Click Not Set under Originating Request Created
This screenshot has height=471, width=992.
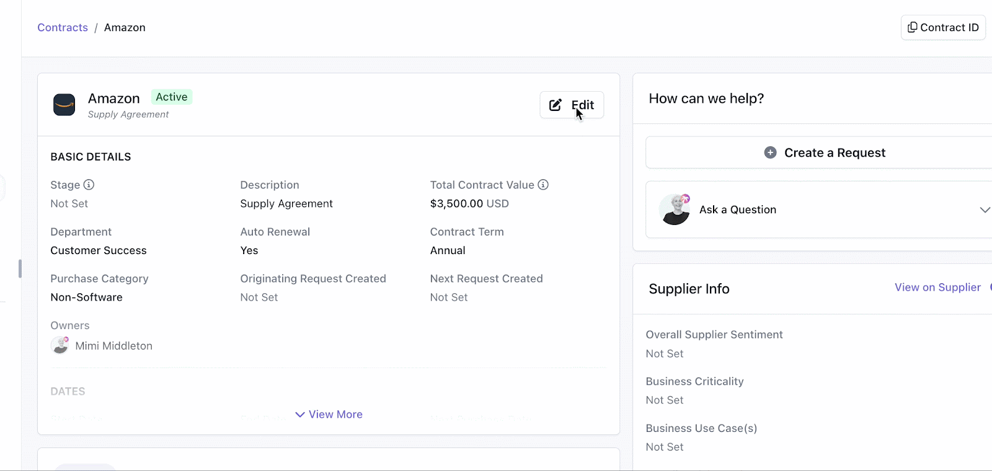259,297
